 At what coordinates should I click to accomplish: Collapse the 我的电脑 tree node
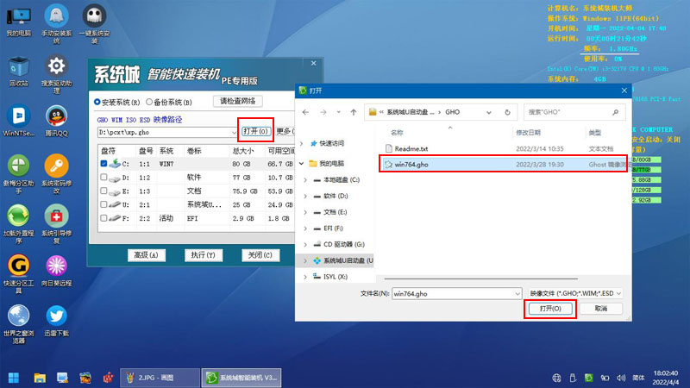(301, 163)
